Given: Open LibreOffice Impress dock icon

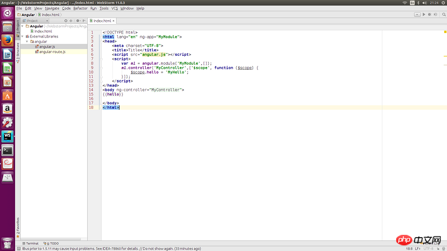Looking at the screenshot, I should pos(7,82).
